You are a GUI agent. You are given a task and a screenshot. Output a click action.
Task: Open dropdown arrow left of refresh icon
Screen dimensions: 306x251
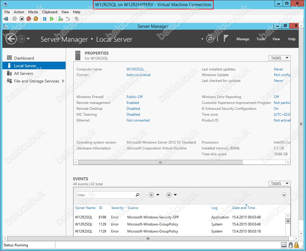click(x=202, y=39)
